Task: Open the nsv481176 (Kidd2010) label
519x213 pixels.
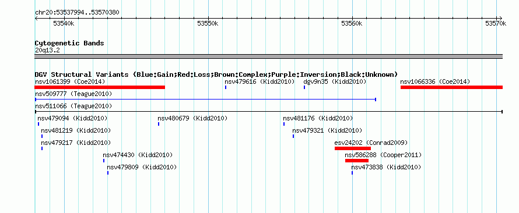Action: click(x=318, y=118)
